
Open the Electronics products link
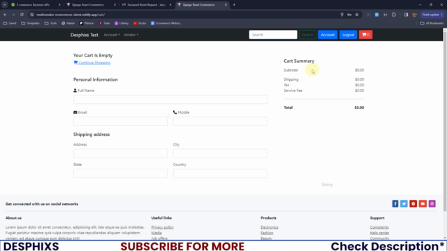pyautogui.click(x=270, y=227)
